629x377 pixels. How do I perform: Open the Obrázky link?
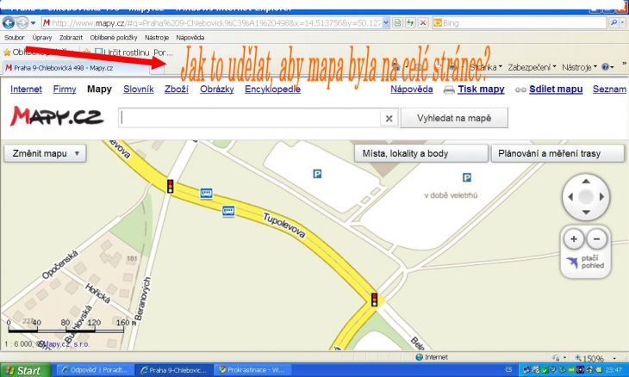click(x=217, y=89)
